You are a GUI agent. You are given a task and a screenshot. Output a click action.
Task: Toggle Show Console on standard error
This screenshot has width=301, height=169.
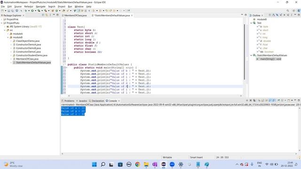[274, 100]
